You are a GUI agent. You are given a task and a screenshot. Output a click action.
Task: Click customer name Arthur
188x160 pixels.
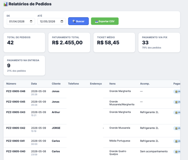coord(56,112)
